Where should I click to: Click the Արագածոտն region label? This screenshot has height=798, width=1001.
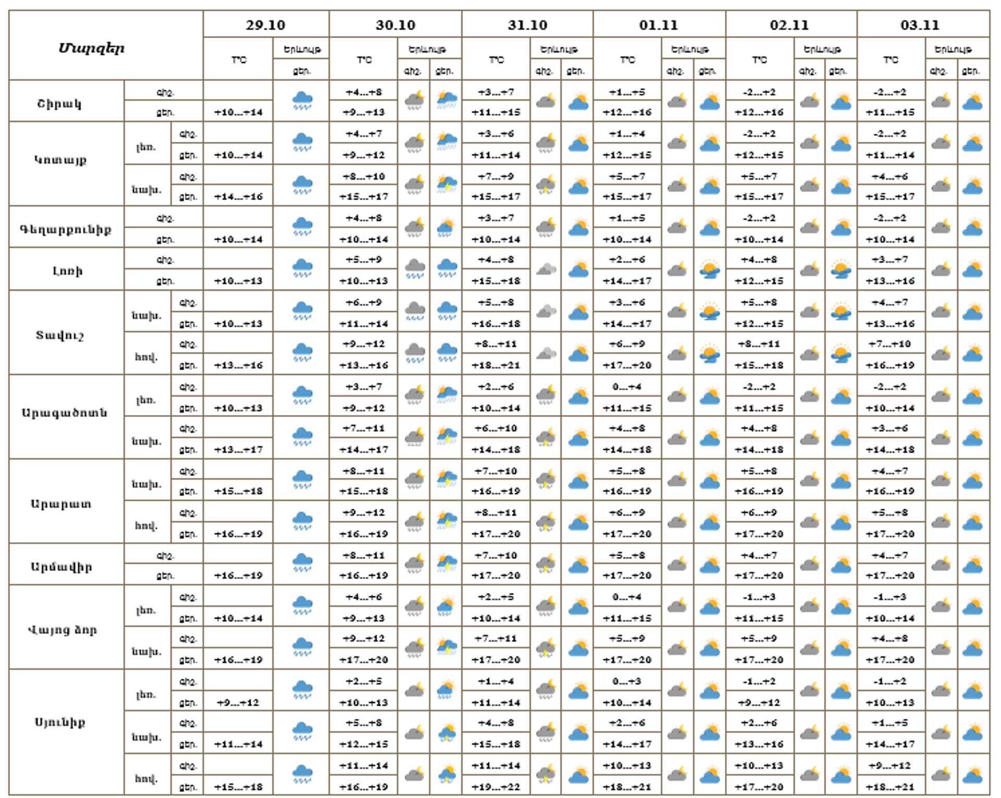[x=64, y=412]
